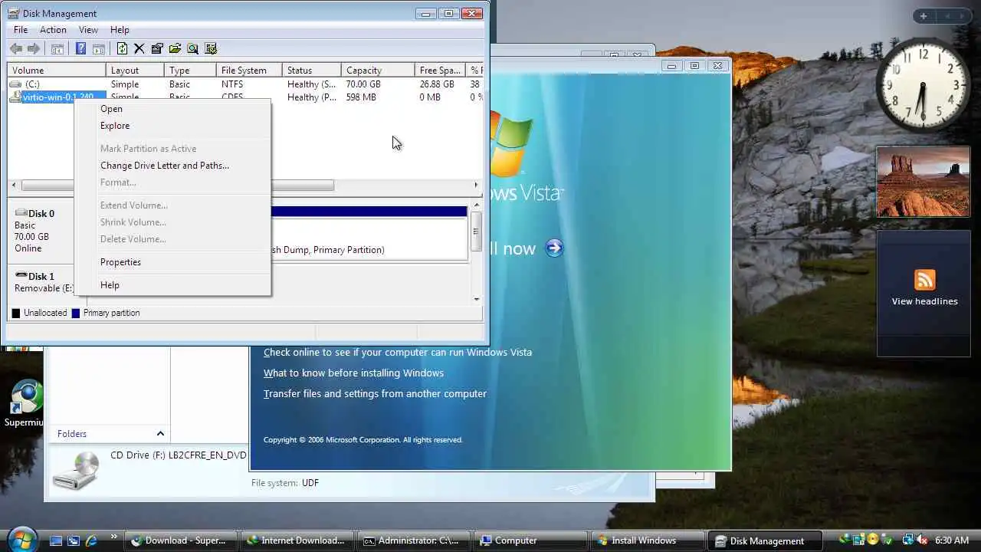Sort by Layout column header
The width and height of the screenshot is (981, 552).
tap(135, 70)
